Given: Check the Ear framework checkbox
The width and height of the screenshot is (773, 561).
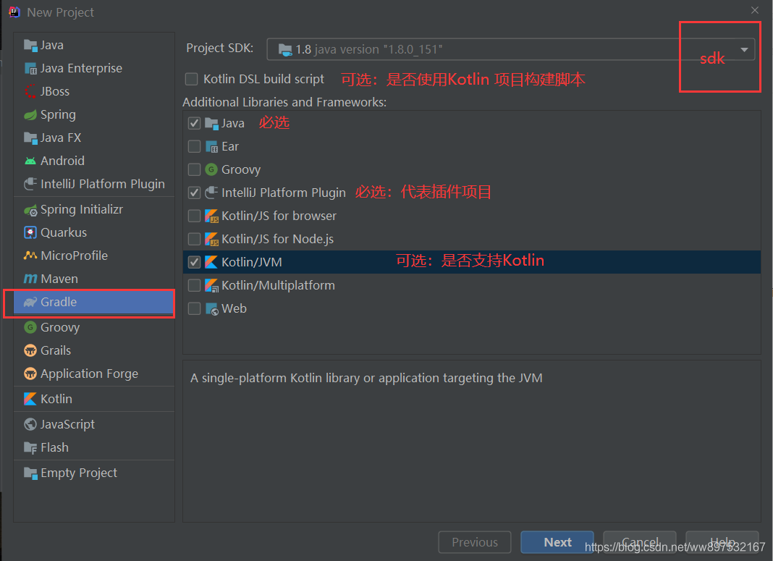Looking at the screenshot, I should pyautogui.click(x=194, y=146).
